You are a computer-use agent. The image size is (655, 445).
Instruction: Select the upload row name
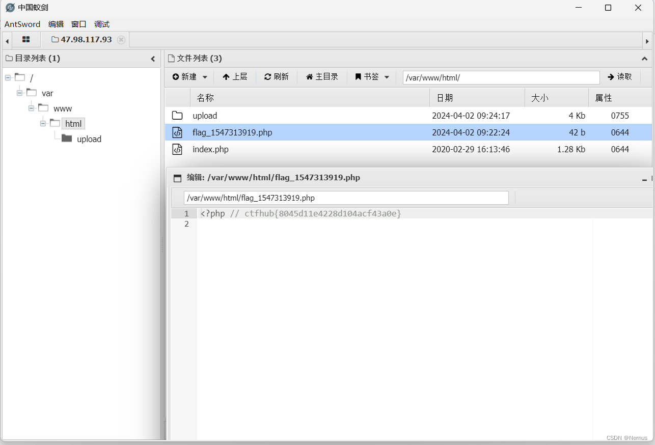205,116
